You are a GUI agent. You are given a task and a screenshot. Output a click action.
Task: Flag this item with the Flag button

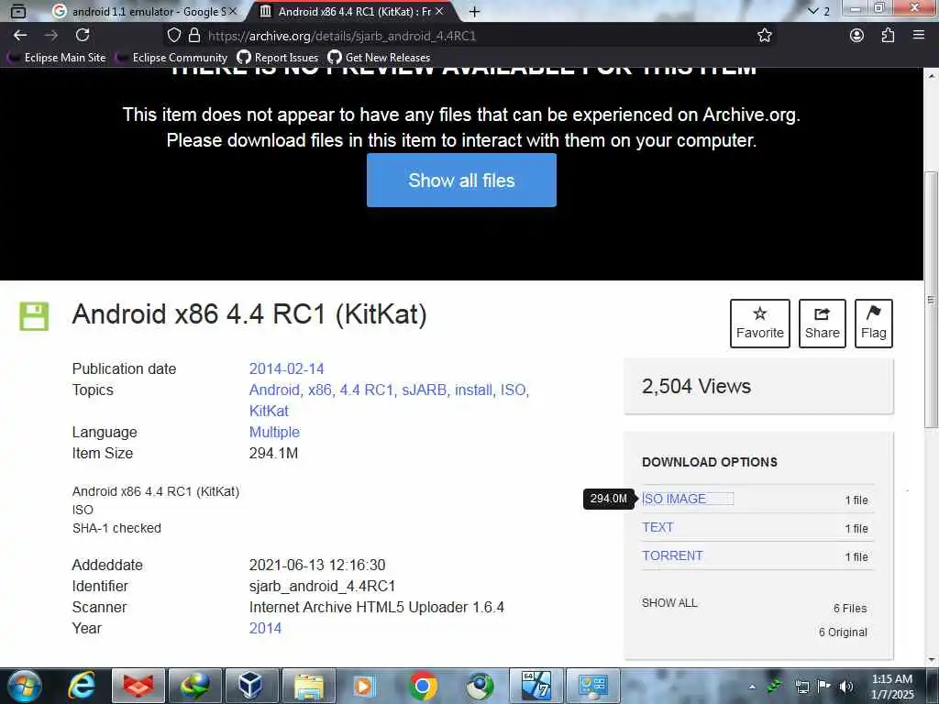(x=874, y=324)
